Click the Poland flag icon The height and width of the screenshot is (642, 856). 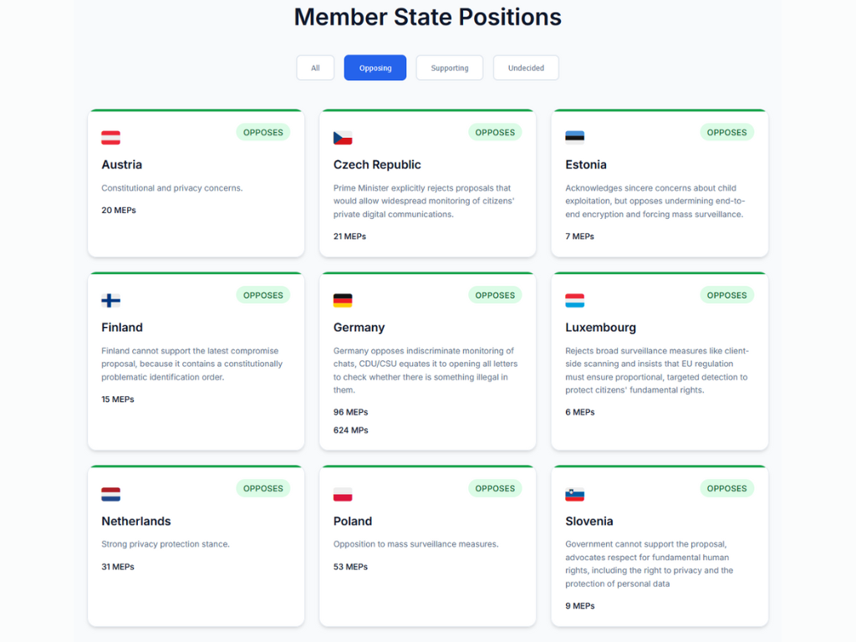pyautogui.click(x=343, y=494)
